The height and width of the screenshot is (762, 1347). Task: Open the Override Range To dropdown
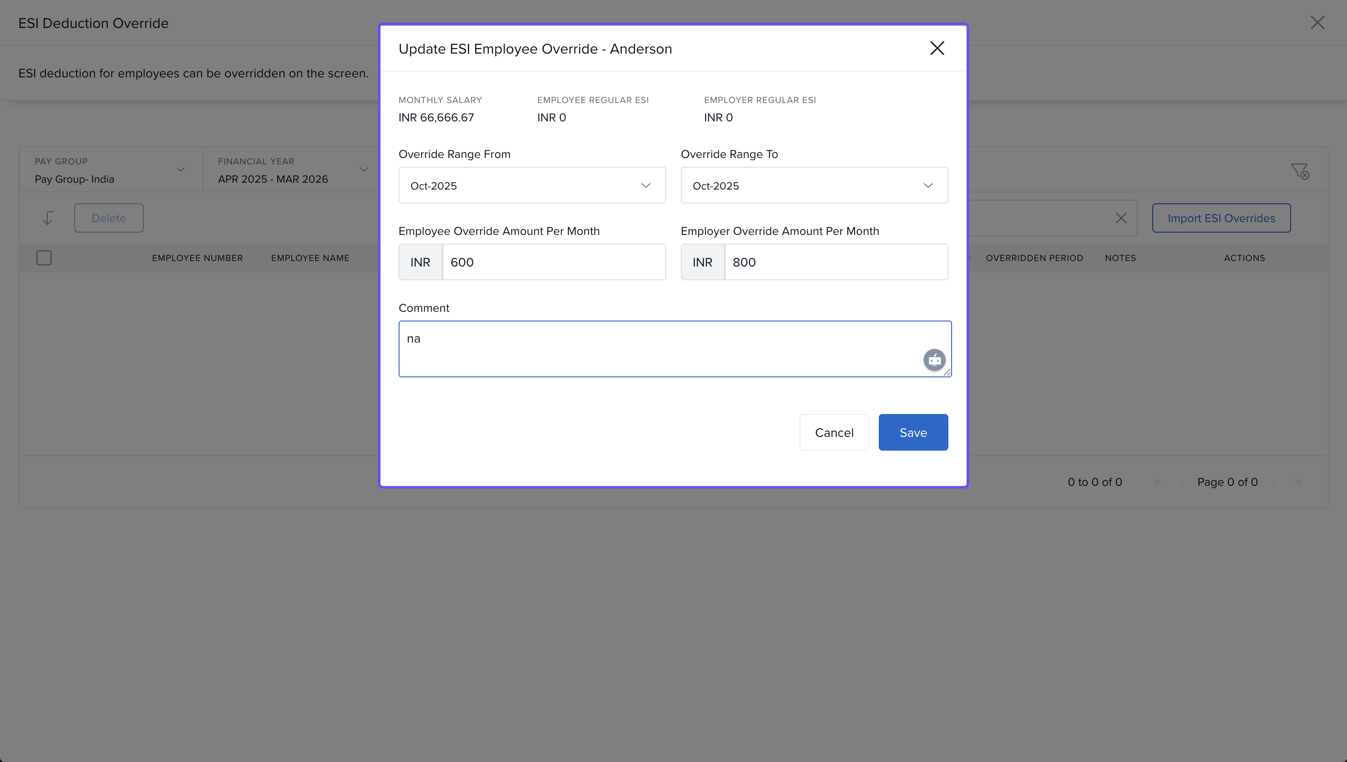click(814, 185)
